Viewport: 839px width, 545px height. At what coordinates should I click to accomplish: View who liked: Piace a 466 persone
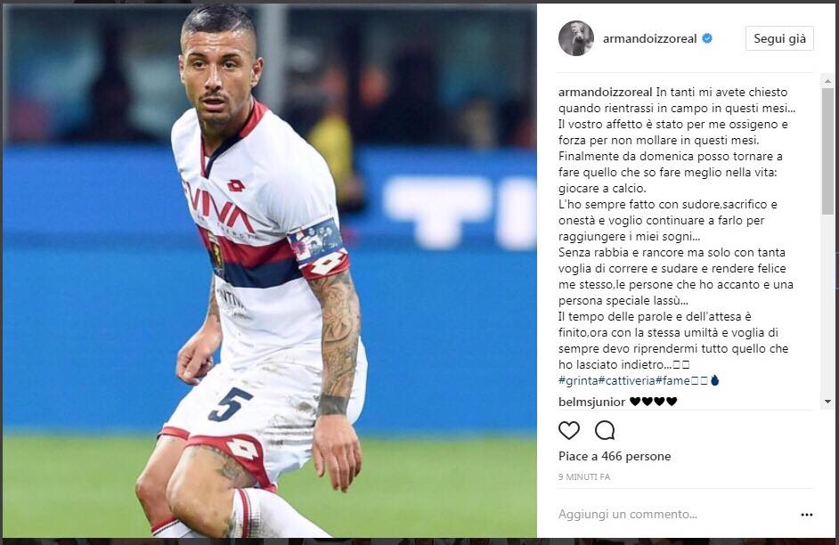click(x=615, y=456)
